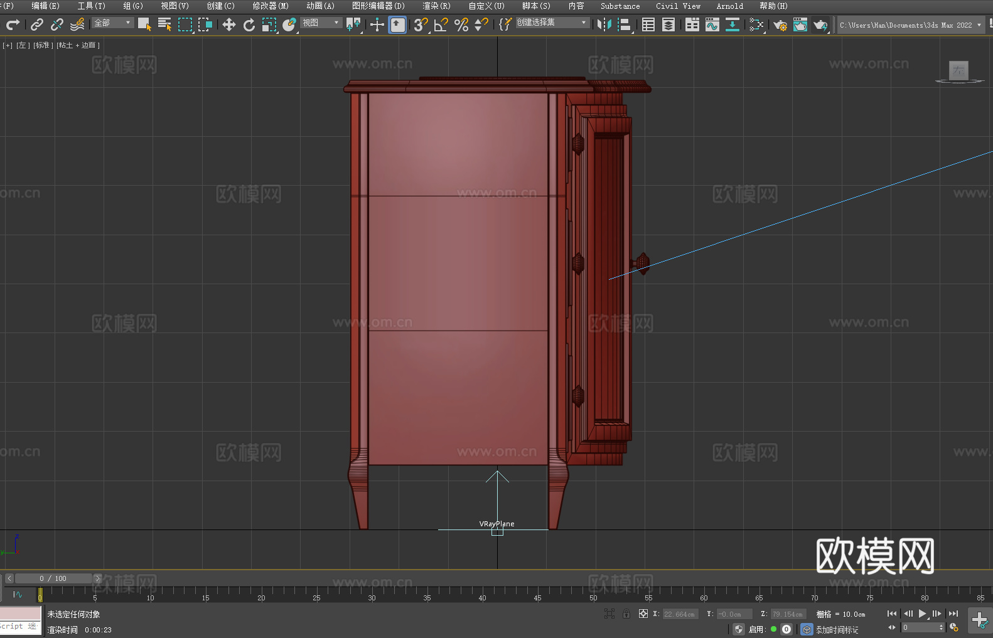Screen dimensions: 993x638
Task: Click the Z coordinate field
Action: click(x=788, y=614)
